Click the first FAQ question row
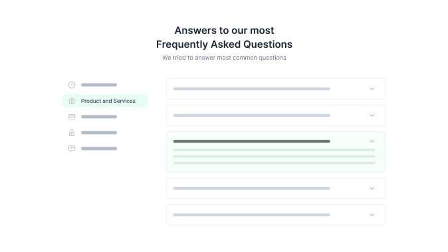The height and width of the screenshot is (252, 448). click(276, 89)
